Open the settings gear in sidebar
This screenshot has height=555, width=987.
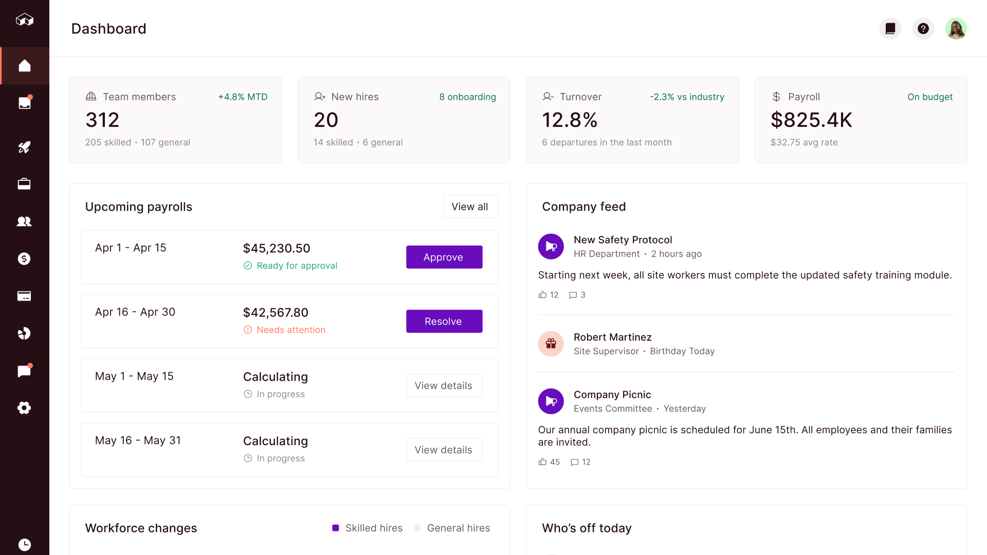(24, 408)
